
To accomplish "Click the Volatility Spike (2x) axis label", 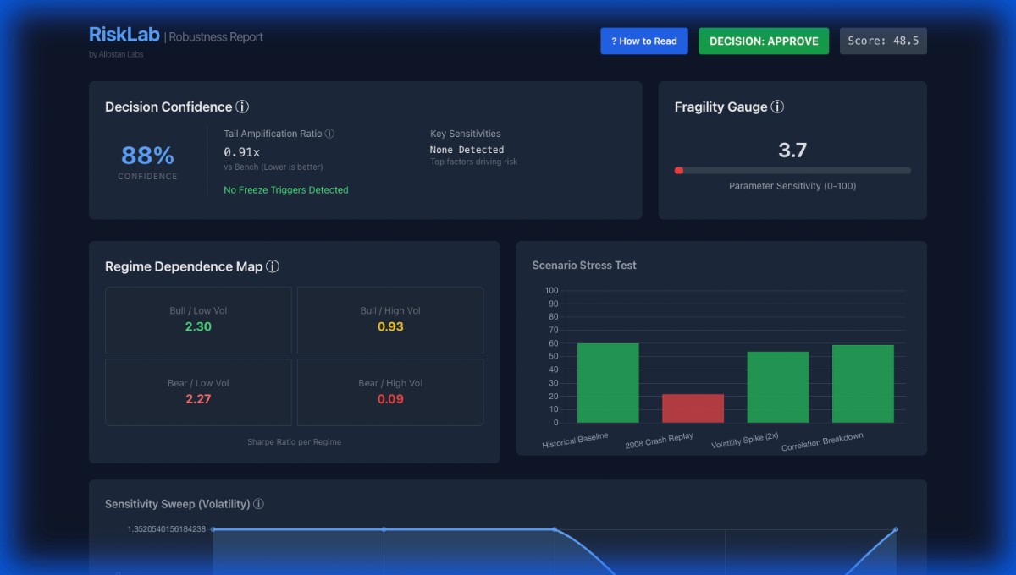I will tap(745, 441).
